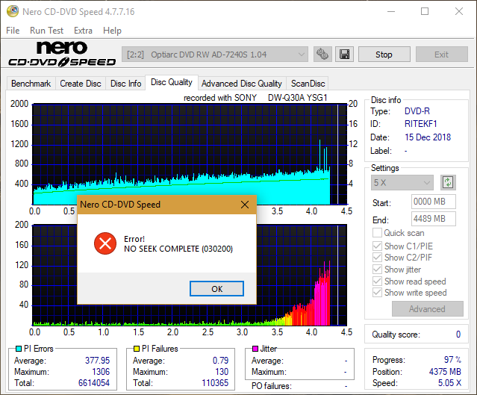Click the Exit button
Image resolution: width=477 pixels, height=395 pixels.
tap(442, 55)
